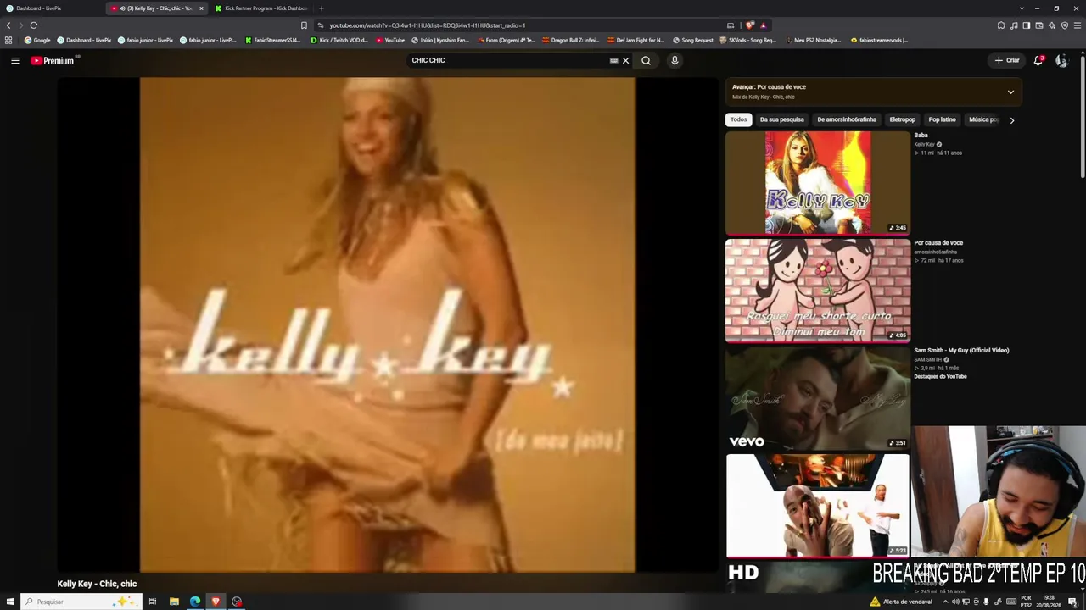The height and width of the screenshot is (610, 1086).
Task: Open Brave Rewards triangle icon
Action: coord(763,25)
